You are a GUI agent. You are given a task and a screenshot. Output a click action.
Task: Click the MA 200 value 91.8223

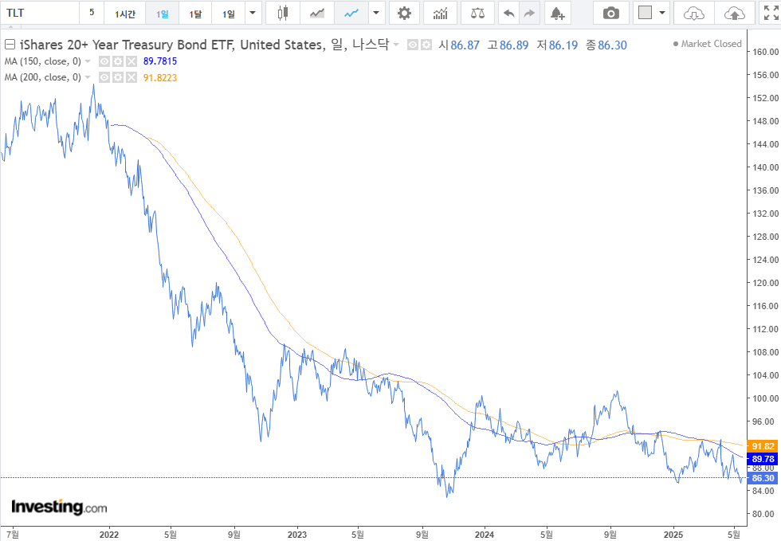pos(160,78)
